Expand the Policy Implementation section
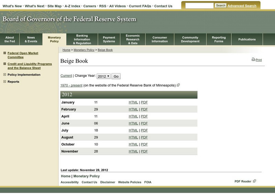The width and height of the screenshot is (275, 194). coord(5,74)
